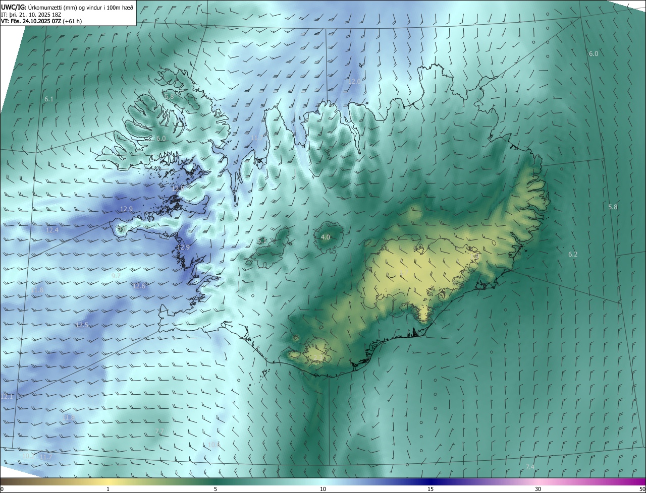Click the 12.6 value label
Image resolution: width=646 pixels, height=493 pixels.
[139, 286]
